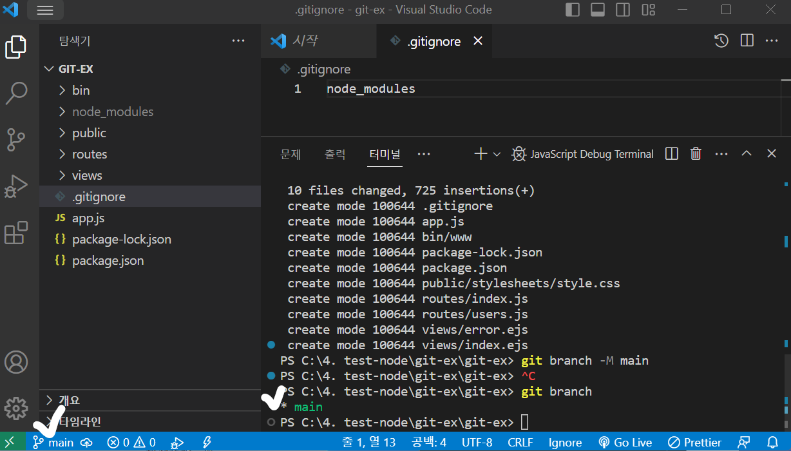Viewport: 791px width, 451px height.
Task: Open the Explorer view in activity bar
Action: point(16,47)
